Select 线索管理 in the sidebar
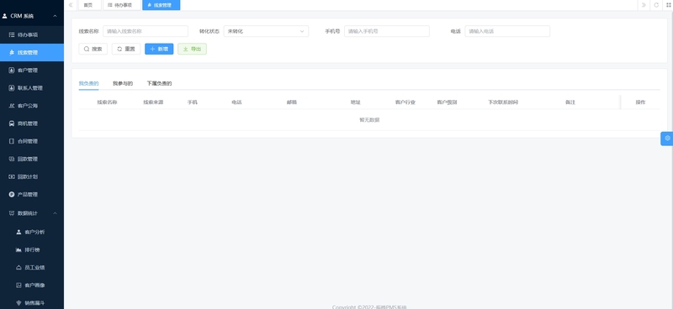The height and width of the screenshot is (309, 673). click(32, 52)
